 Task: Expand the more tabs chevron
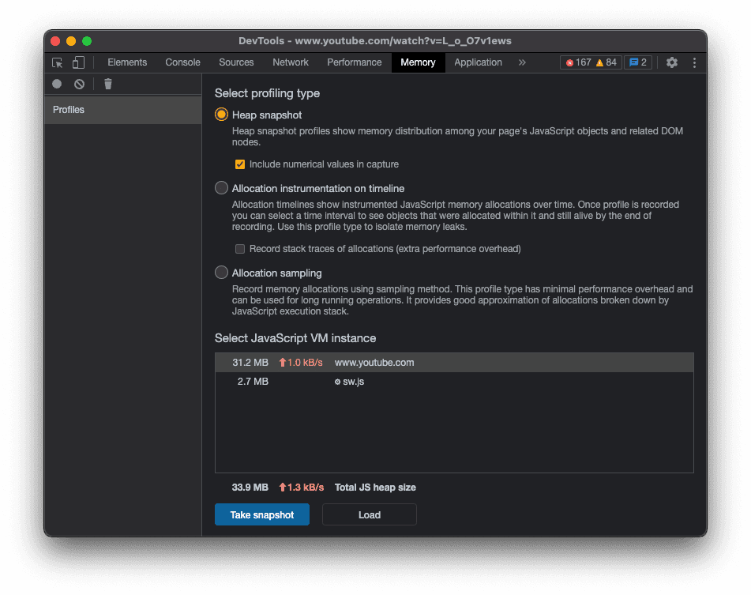click(x=522, y=62)
